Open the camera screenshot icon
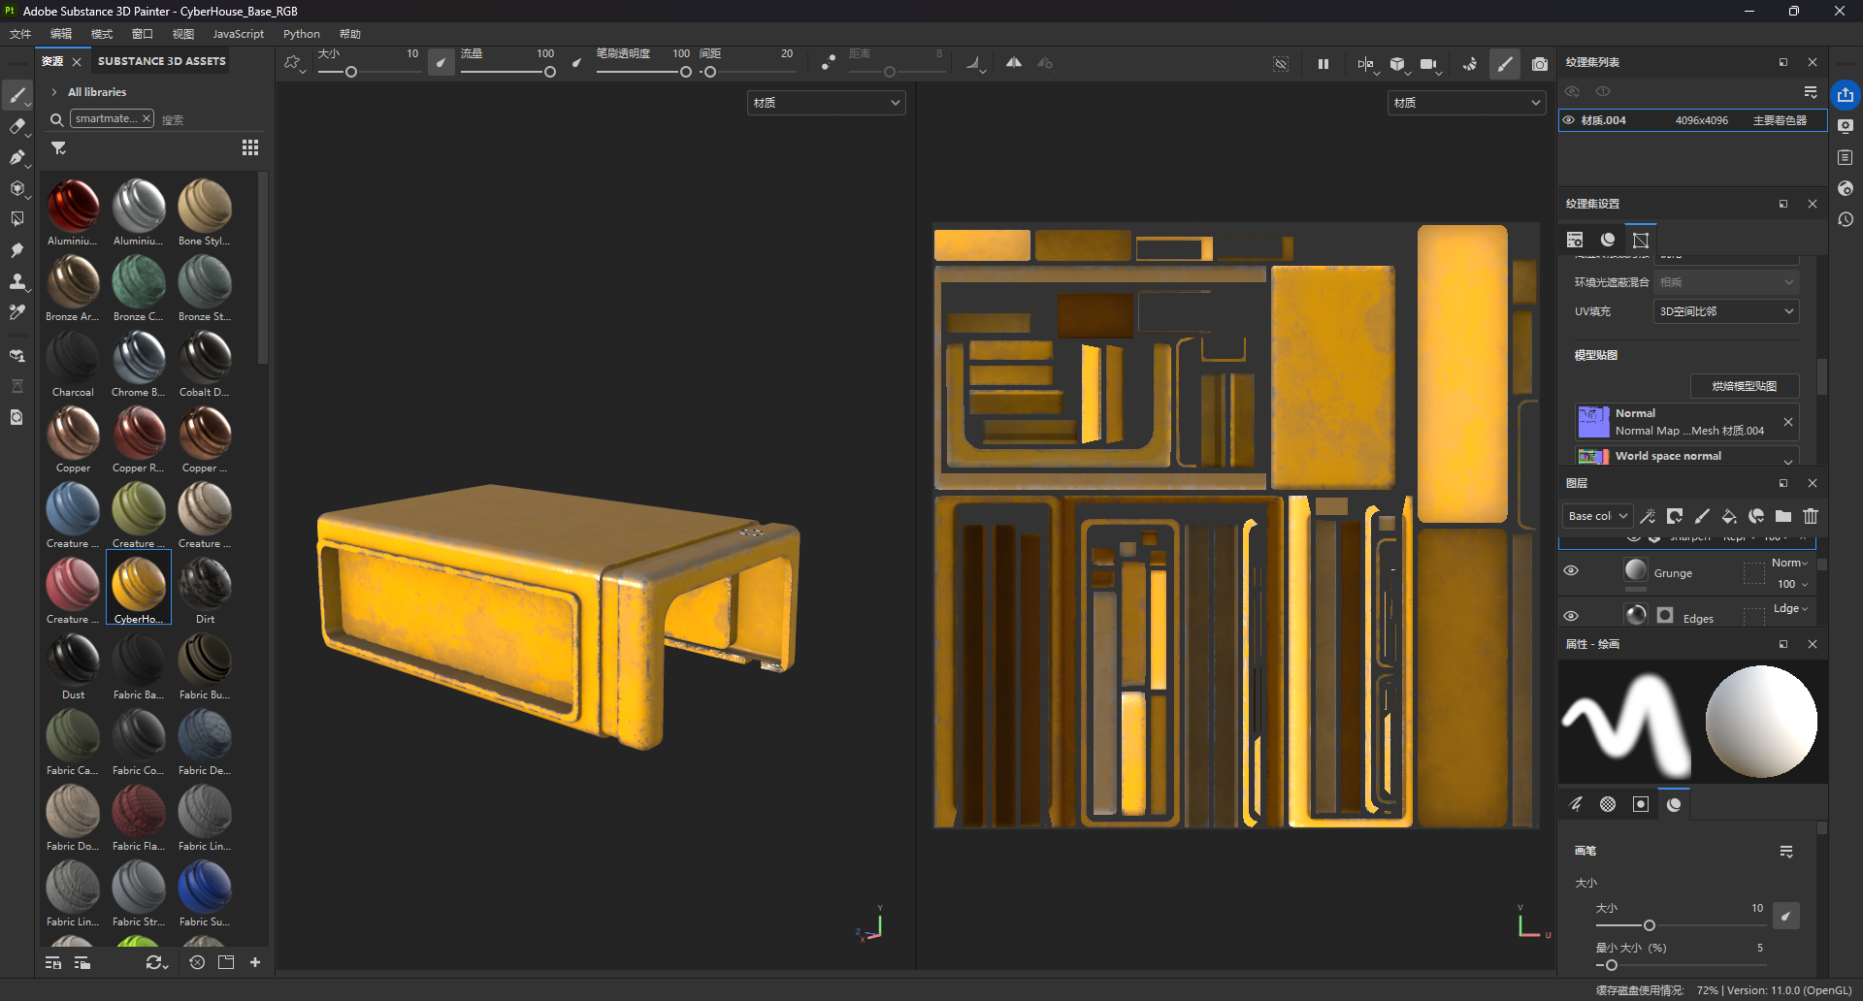This screenshot has height=1001, width=1863. [1540, 64]
